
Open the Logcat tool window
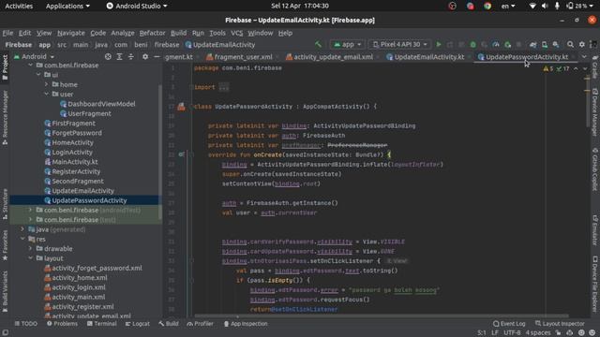tap(138, 324)
